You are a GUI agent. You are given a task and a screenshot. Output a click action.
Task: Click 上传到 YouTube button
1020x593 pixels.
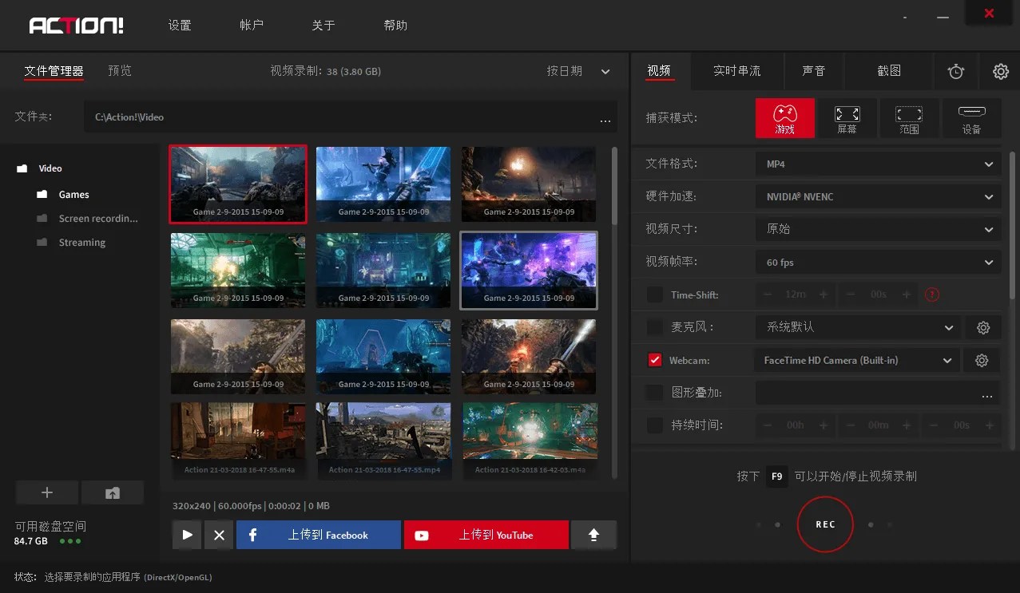pos(486,535)
